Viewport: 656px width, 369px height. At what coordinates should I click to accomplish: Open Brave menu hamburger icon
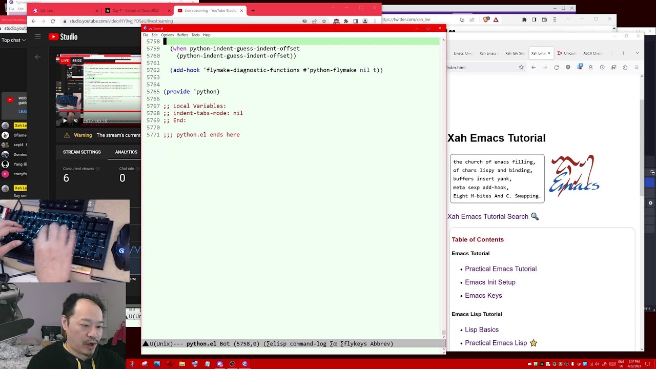[555, 19]
